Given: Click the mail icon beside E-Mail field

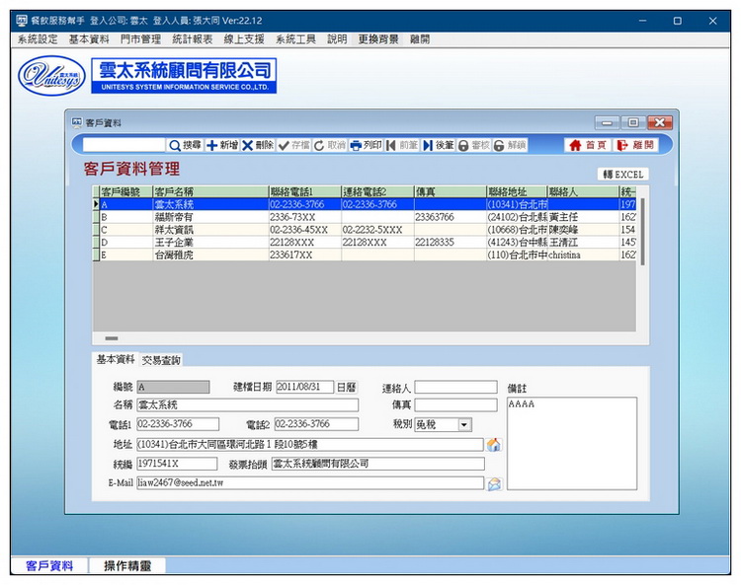Looking at the screenshot, I should 494,483.
